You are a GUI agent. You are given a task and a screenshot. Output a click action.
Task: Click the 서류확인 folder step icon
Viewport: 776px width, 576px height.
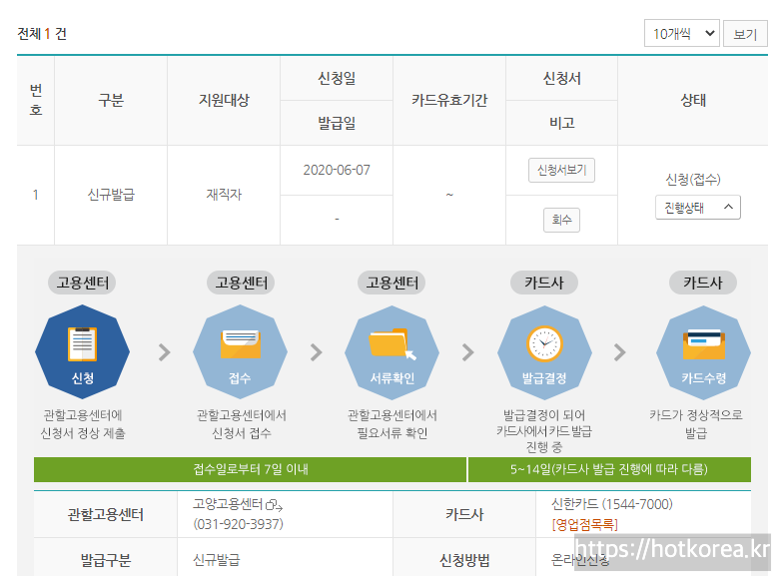391,351
